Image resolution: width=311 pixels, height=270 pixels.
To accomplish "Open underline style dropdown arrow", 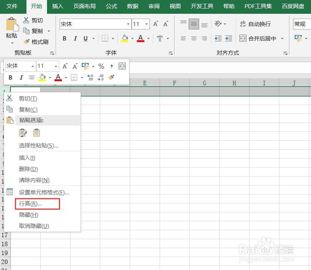I will tap(94, 39).
